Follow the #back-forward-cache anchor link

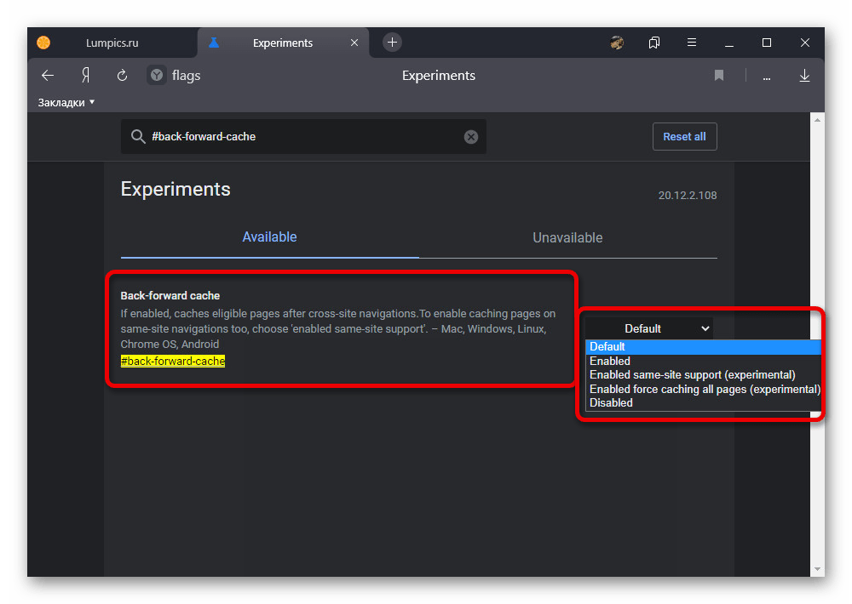[x=173, y=361]
